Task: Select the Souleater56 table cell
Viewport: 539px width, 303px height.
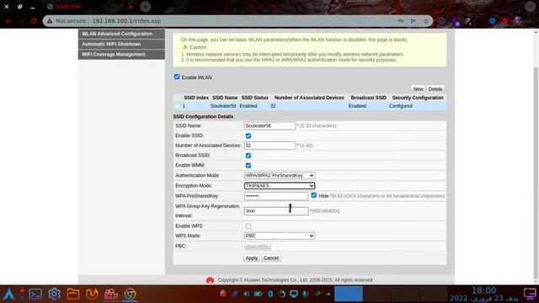Action: coord(223,106)
